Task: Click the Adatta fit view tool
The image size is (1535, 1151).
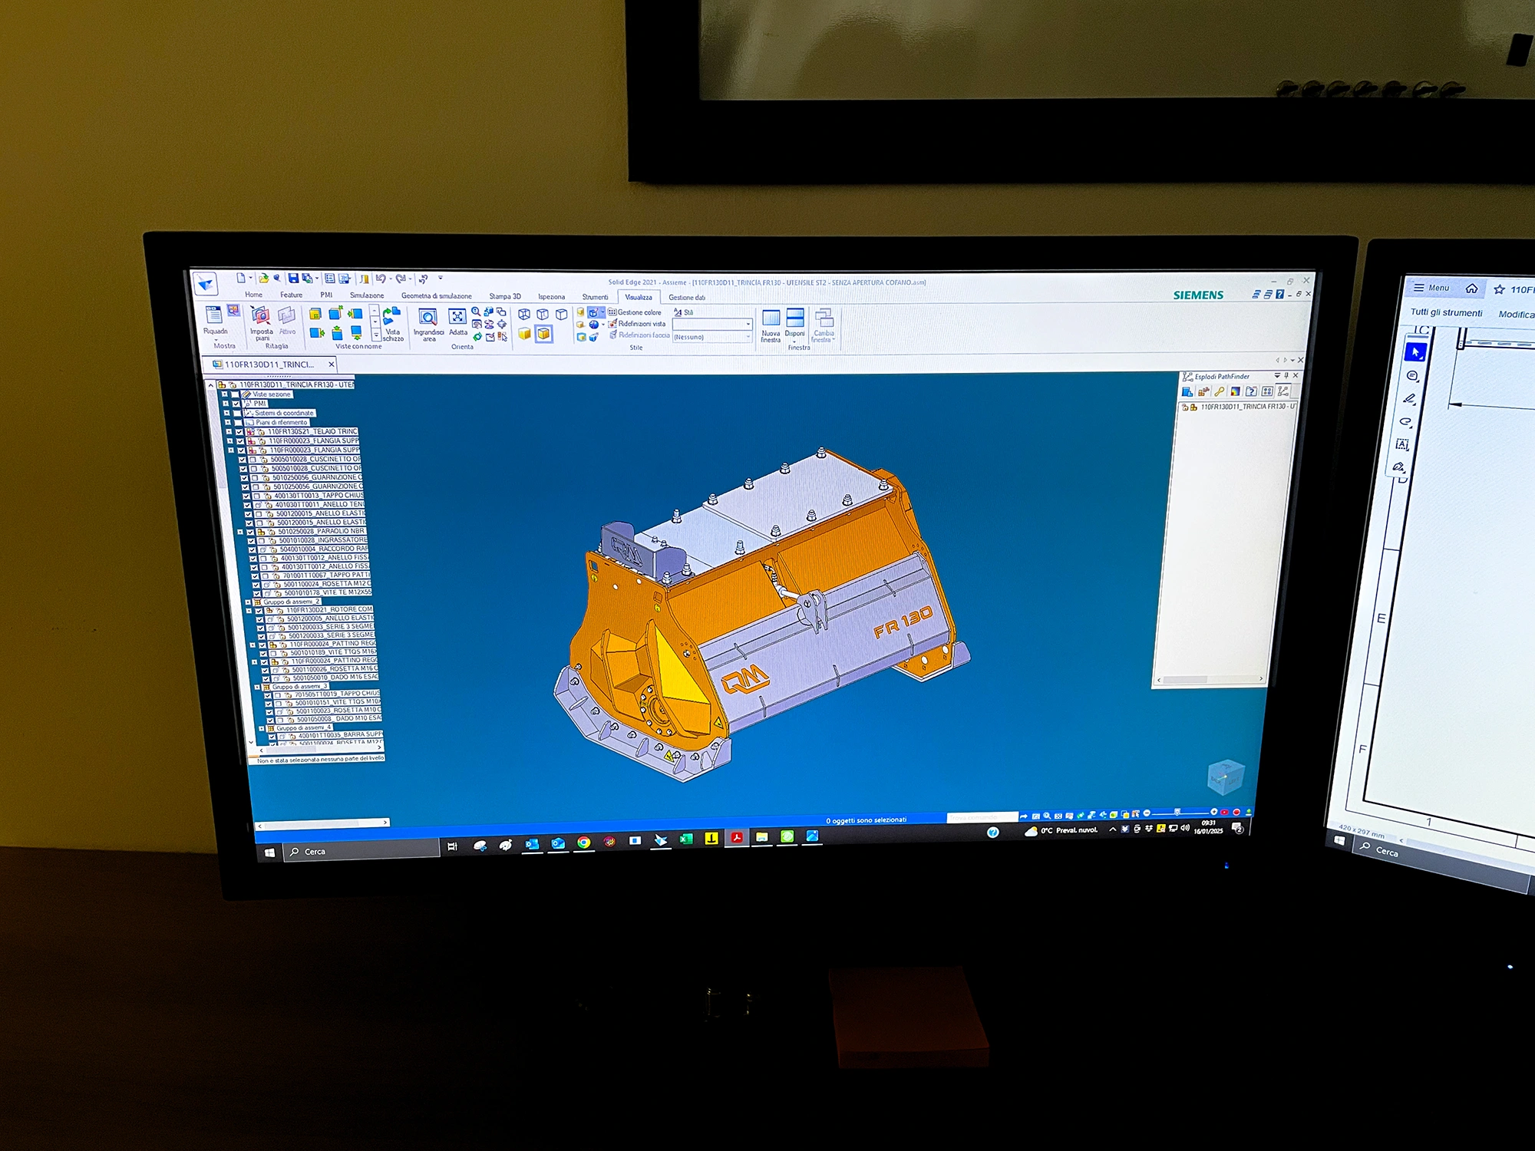Action: [457, 322]
